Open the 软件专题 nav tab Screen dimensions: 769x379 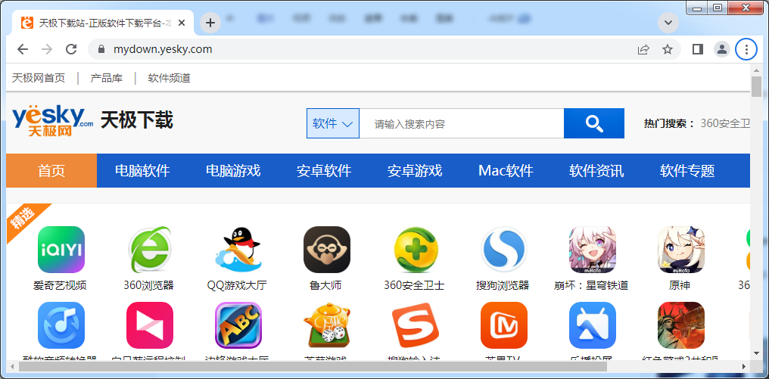coord(687,171)
